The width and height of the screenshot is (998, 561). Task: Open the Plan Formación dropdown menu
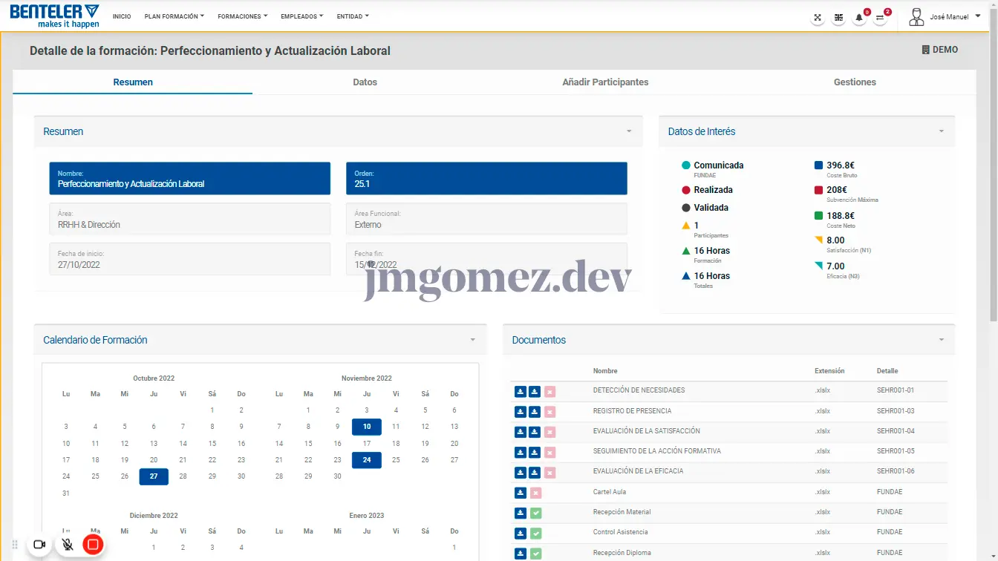click(174, 16)
